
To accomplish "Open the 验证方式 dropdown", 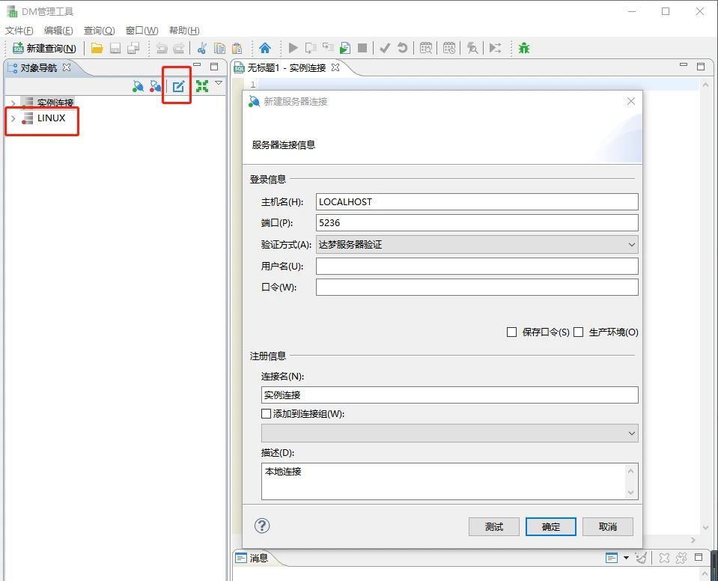I will point(477,244).
